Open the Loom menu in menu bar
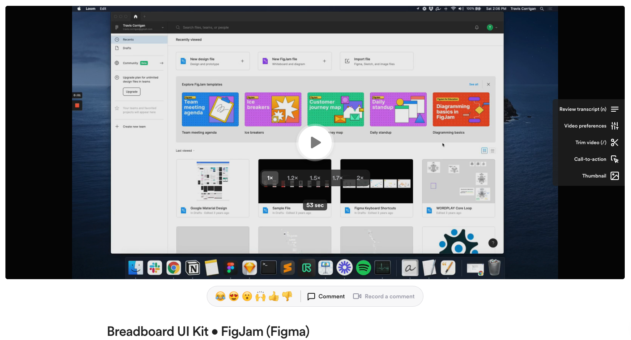The image size is (631, 340). 90,8
